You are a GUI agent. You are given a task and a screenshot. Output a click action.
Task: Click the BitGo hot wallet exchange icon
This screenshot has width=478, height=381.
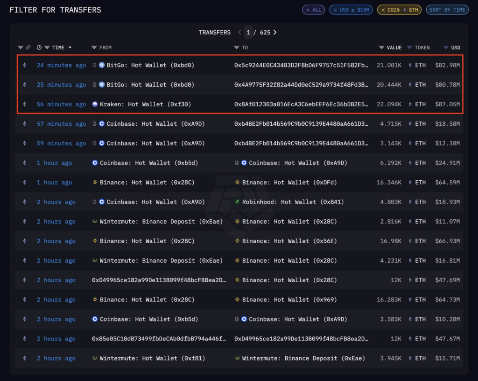coord(102,65)
